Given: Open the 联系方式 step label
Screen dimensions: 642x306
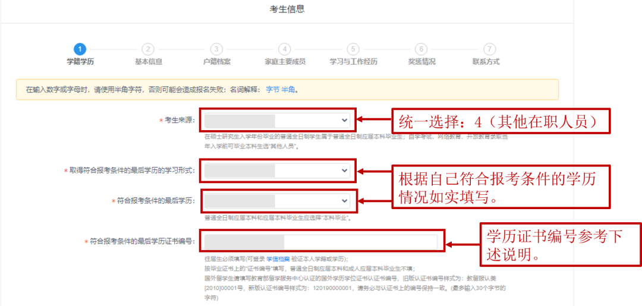Looking at the screenshot, I should [x=486, y=62].
